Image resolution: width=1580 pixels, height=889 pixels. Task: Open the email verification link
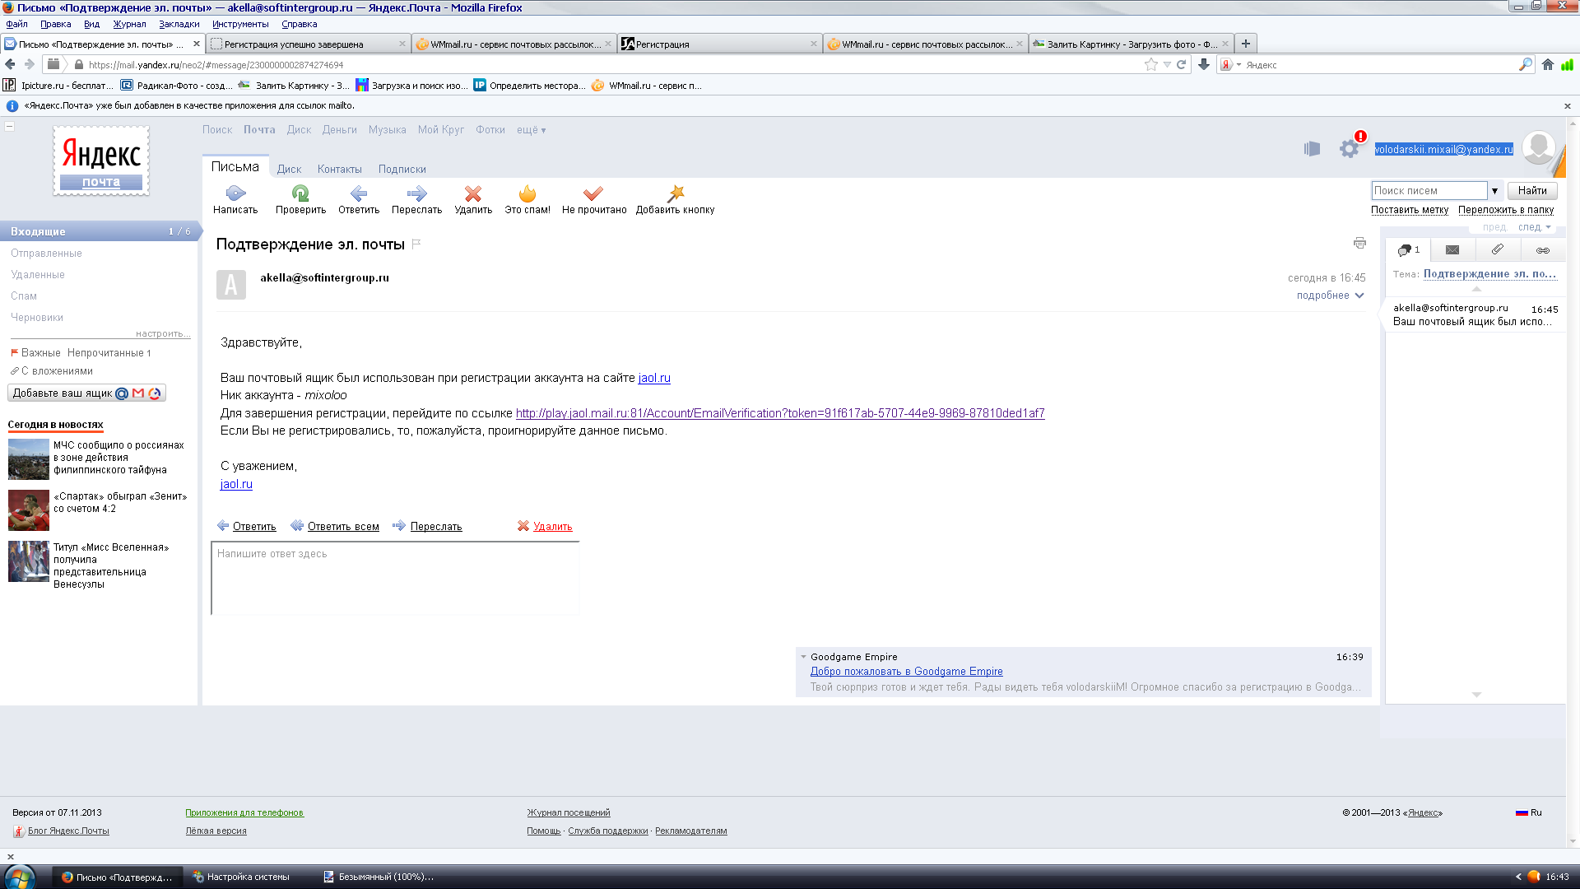[x=779, y=413]
